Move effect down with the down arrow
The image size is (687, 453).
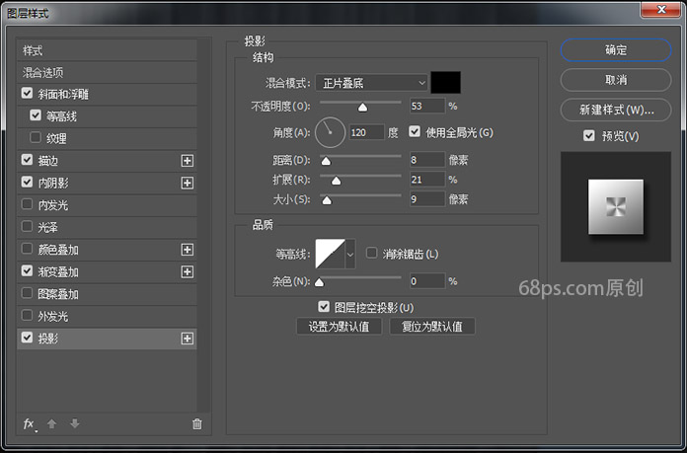point(75,423)
